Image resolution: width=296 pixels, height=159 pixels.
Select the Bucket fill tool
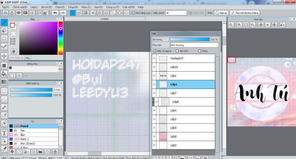(4, 74)
